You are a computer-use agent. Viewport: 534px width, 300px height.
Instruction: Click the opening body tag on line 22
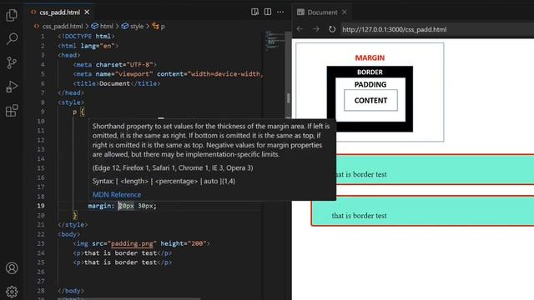click(69, 234)
